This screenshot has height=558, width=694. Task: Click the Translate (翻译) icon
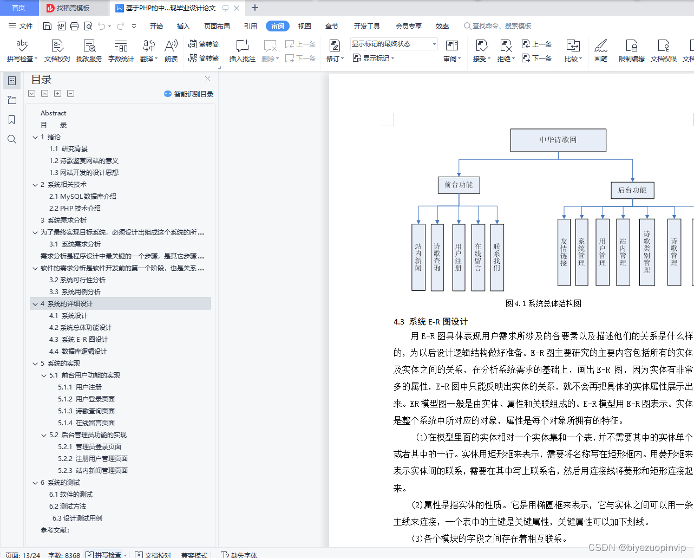point(149,51)
